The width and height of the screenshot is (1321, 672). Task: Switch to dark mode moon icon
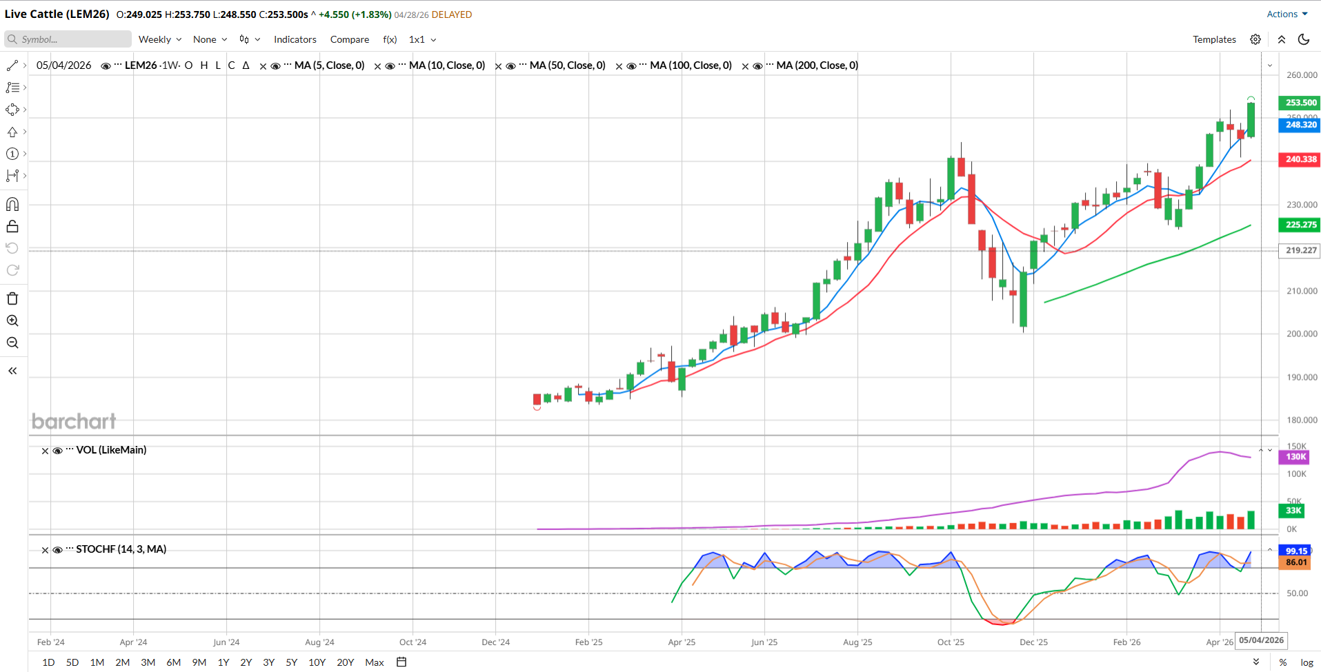tap(1304, 39)
